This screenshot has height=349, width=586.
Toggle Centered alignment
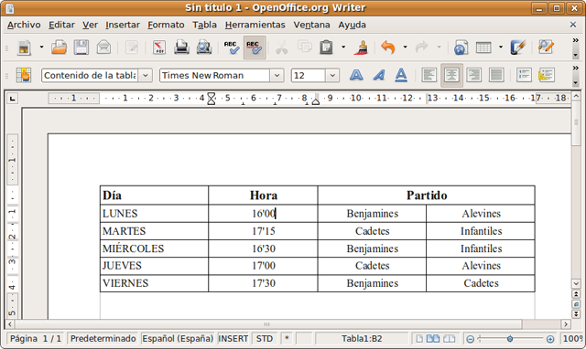tap(451, 75)
